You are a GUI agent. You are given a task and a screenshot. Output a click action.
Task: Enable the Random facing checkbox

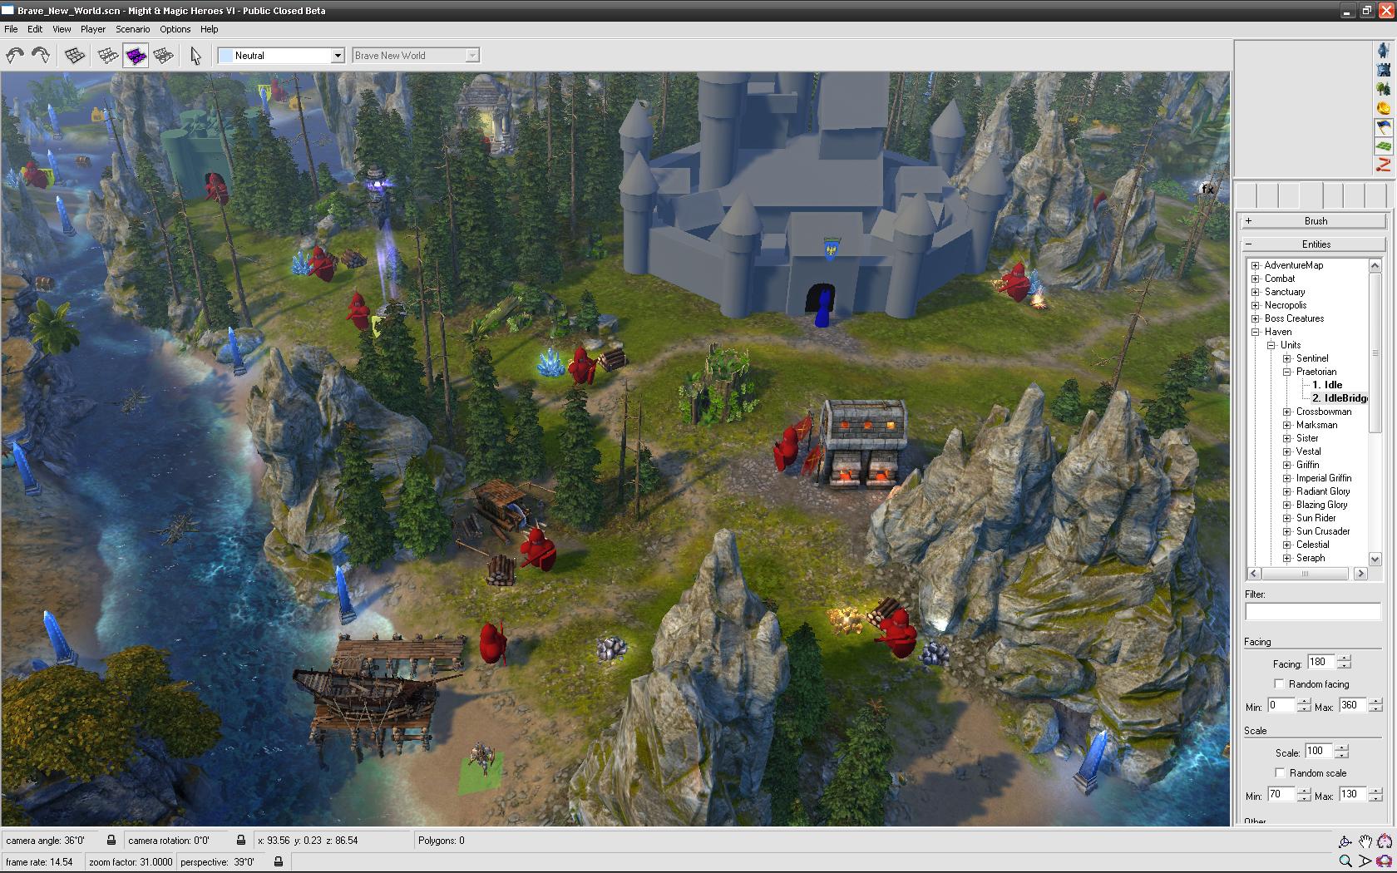(x=1279, y=683)
